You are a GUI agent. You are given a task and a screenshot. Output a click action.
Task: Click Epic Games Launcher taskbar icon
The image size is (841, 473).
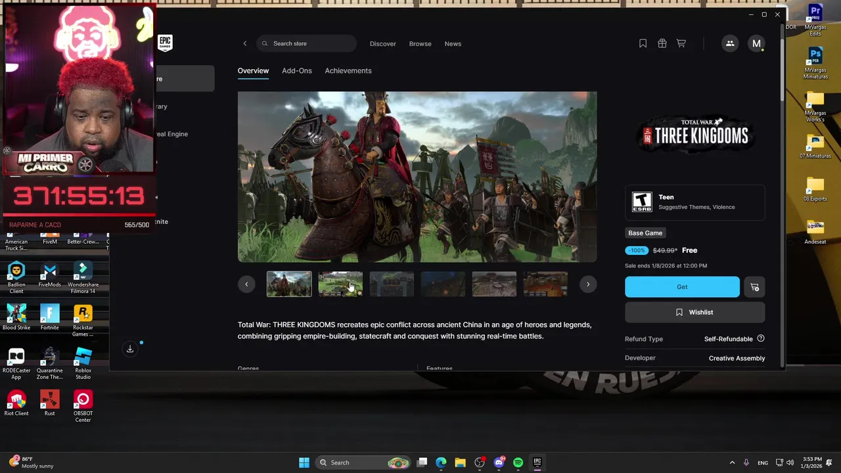[x=537, y=462]
